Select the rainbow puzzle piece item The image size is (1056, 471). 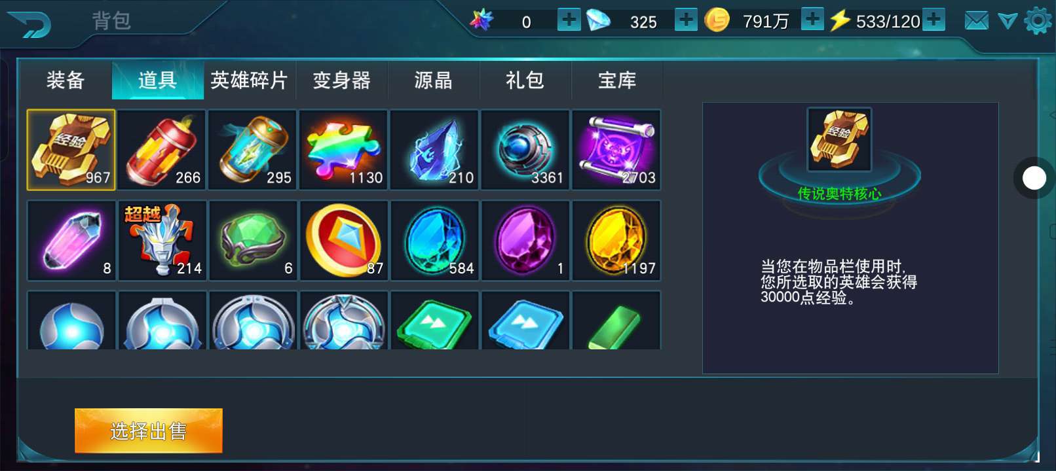point(343,150)
